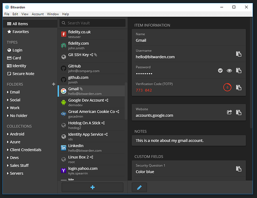Open the Account menu
The image size is (257, 198).
pos(38,14)
